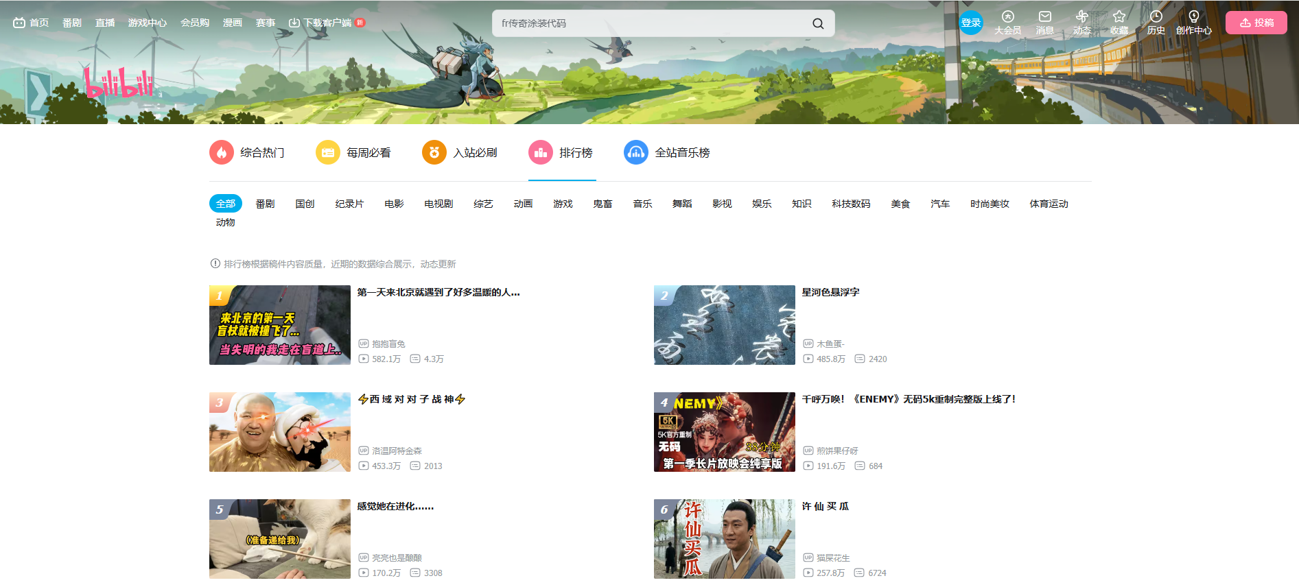Open the 历史 clock icon
The width and height of the screenshot is (1299, 587).
click(x=1156, y=16)
